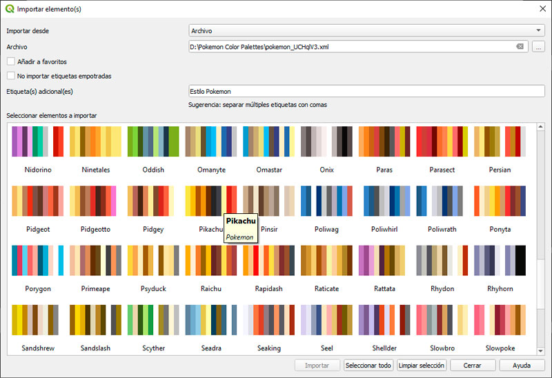Select the Rhydon color ramp

coord(442,261)
